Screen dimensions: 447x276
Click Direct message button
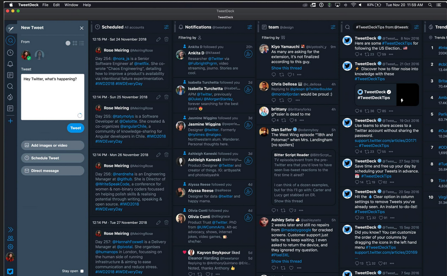click(x=53, y=171)
